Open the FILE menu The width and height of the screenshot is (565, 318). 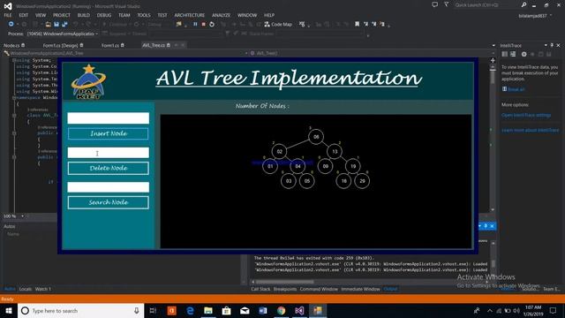[8, 15]
